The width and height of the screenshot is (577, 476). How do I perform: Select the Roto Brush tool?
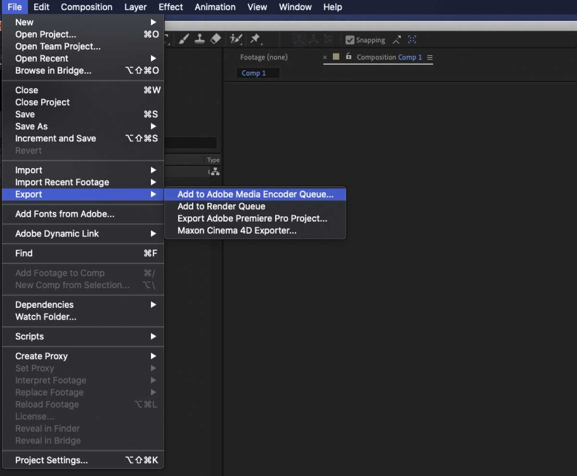236,39
